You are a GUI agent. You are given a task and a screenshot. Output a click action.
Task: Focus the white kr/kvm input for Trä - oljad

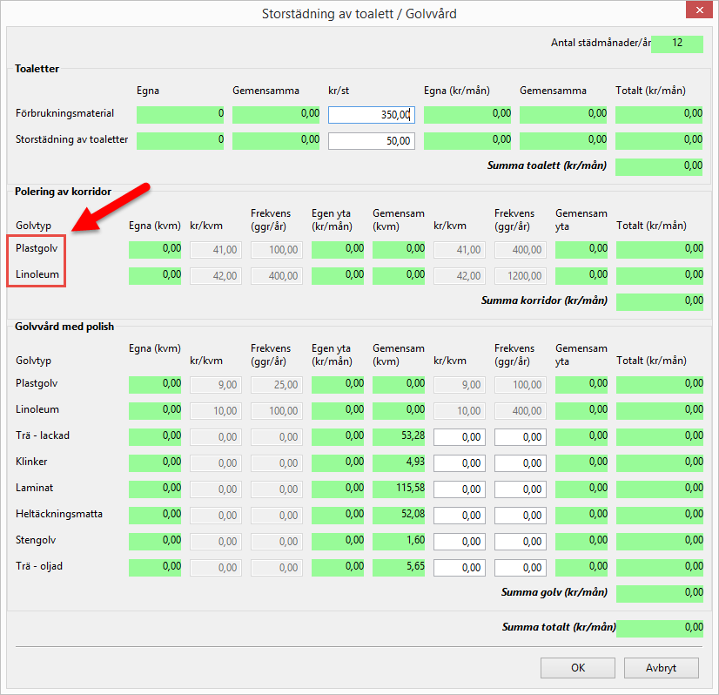point(459,568)
